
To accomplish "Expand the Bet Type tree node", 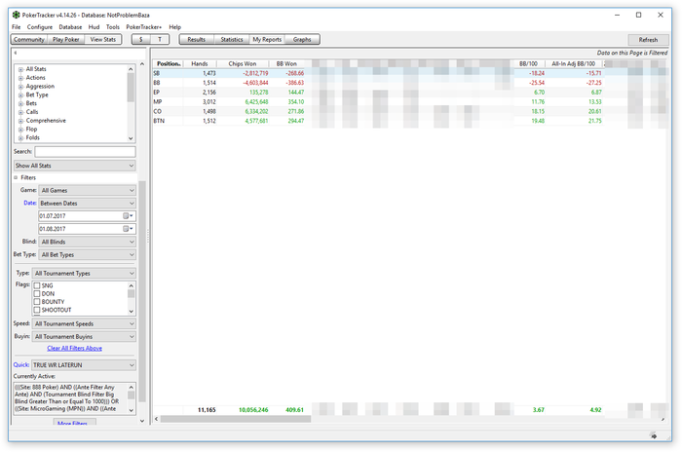I will [20, 94].
